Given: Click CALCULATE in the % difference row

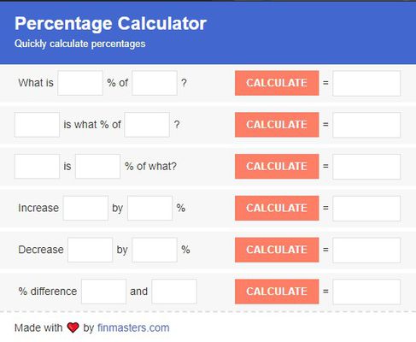Looking at the screenshot, I should pos(277,292).
